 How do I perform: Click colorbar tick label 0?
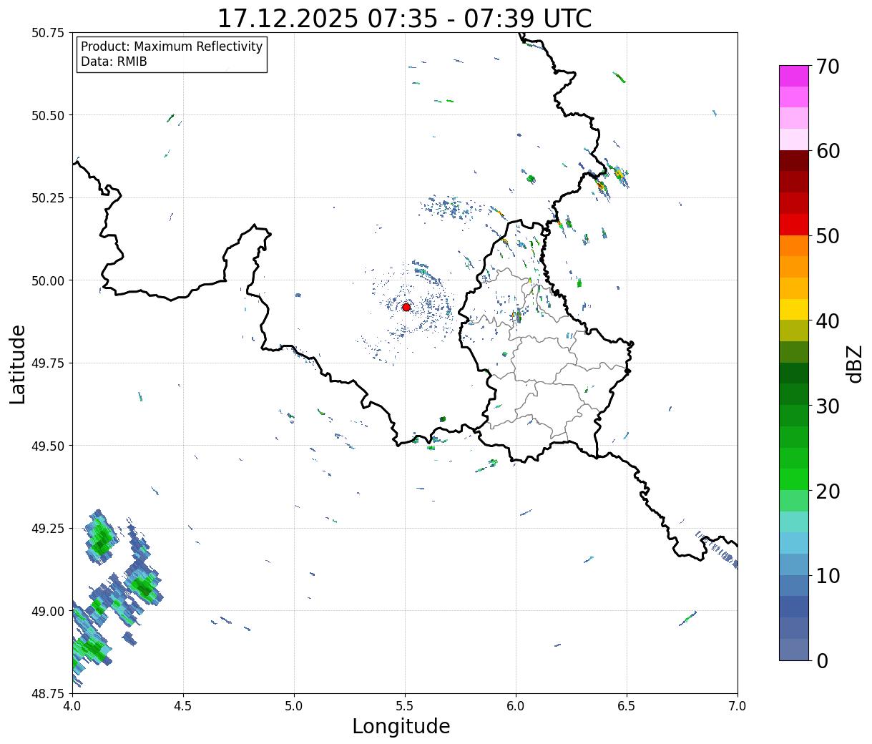822,660
